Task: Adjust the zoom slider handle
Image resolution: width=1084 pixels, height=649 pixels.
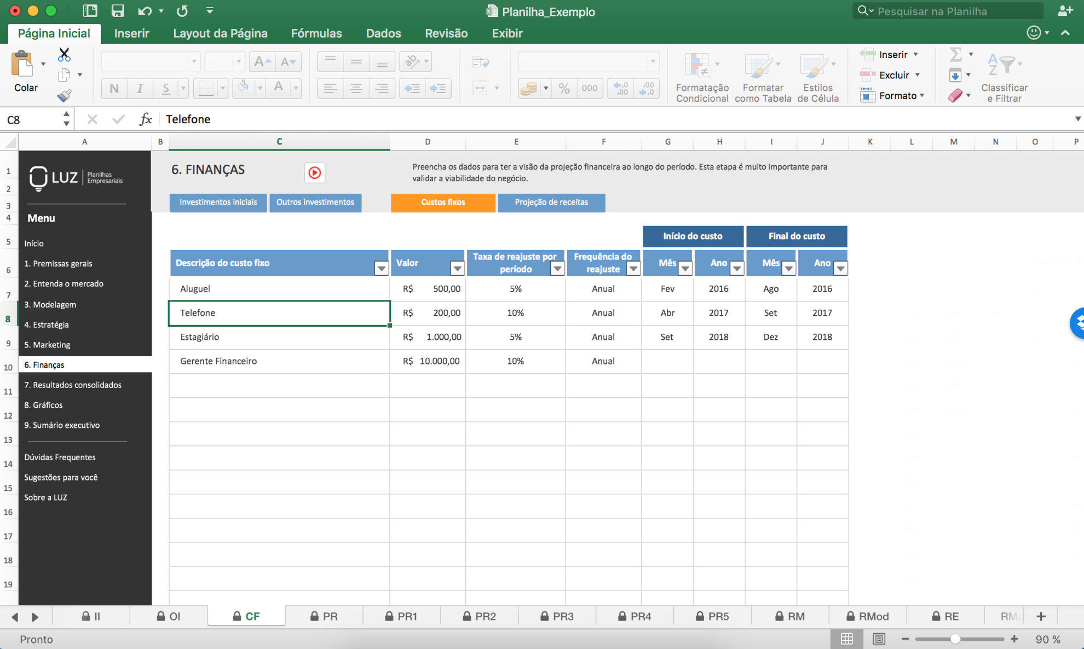Action: (x=955, y=639)
